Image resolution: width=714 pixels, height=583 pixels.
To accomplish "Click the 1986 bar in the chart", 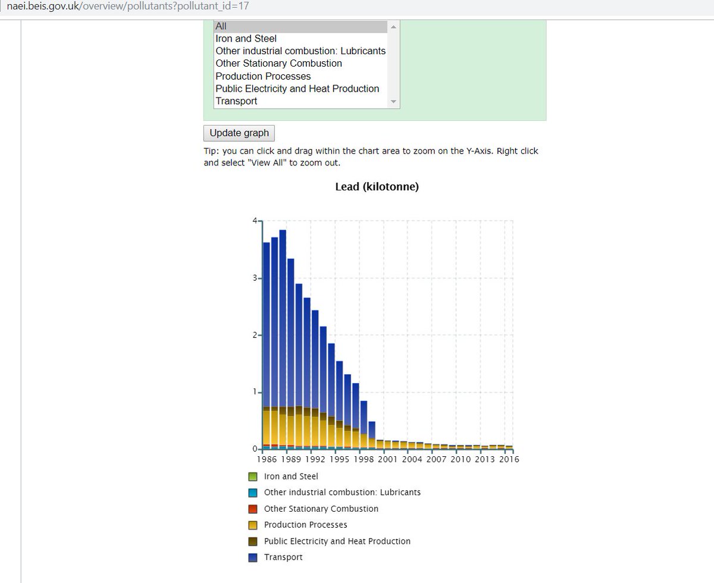I will click(x=267, y=345).
